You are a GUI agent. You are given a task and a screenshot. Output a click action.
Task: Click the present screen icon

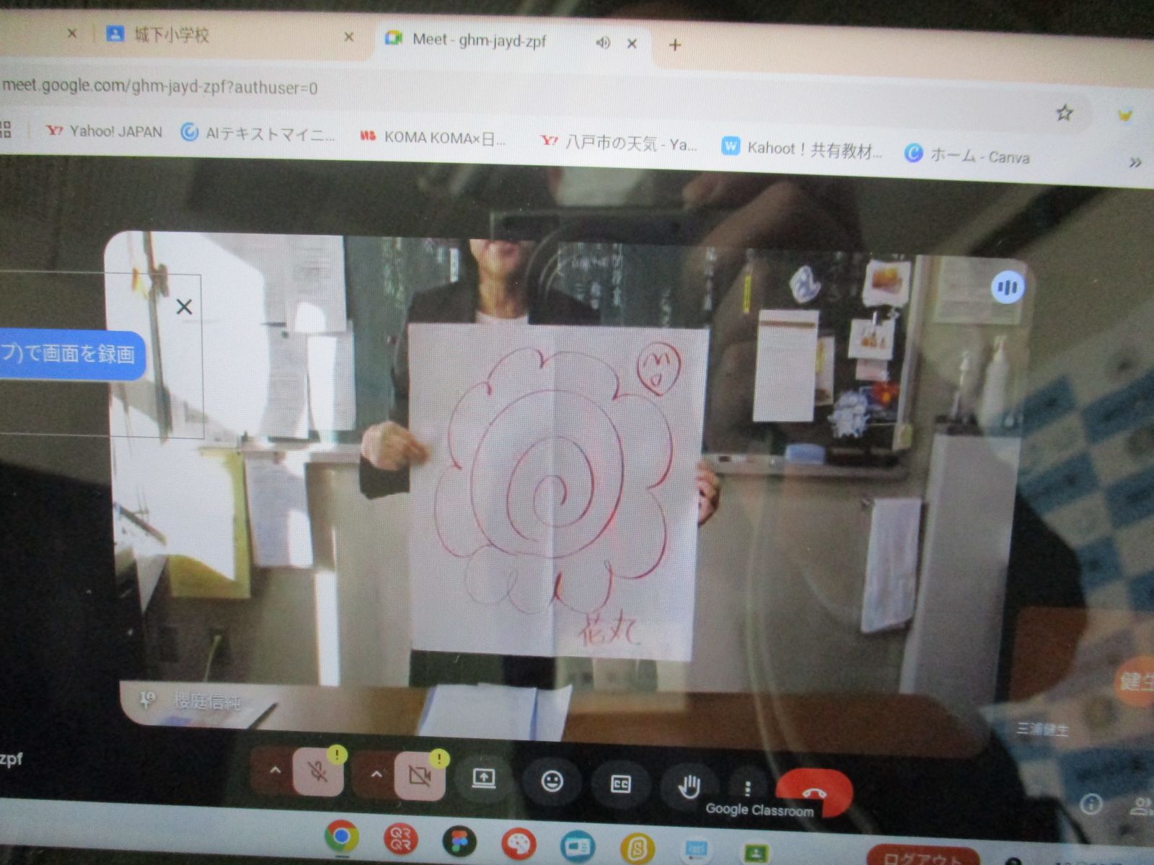pos(483,778)
